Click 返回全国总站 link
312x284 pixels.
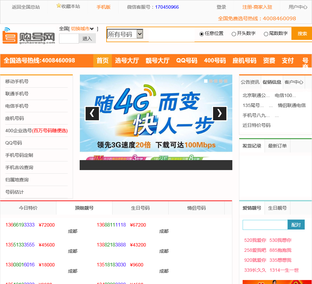coord(26,7)
